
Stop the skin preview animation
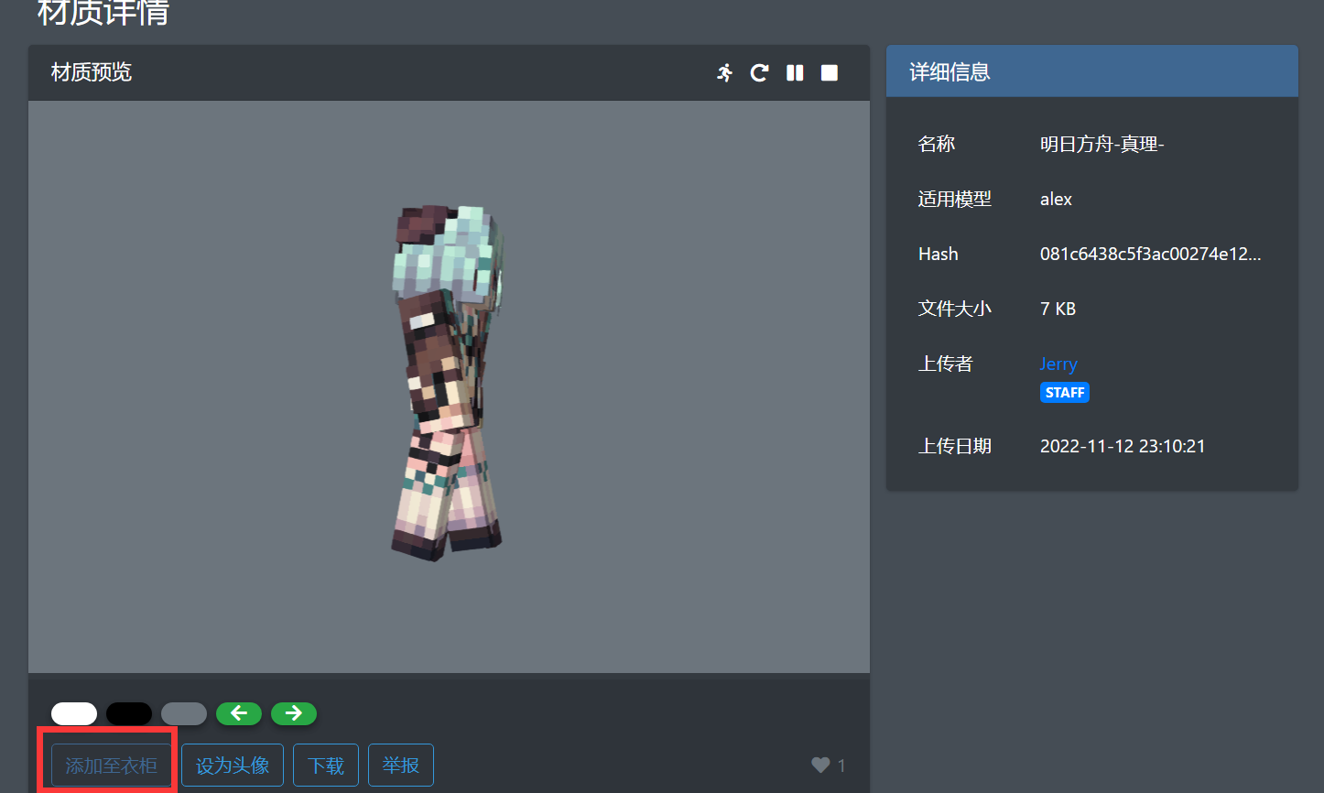[x=830, y=73]
